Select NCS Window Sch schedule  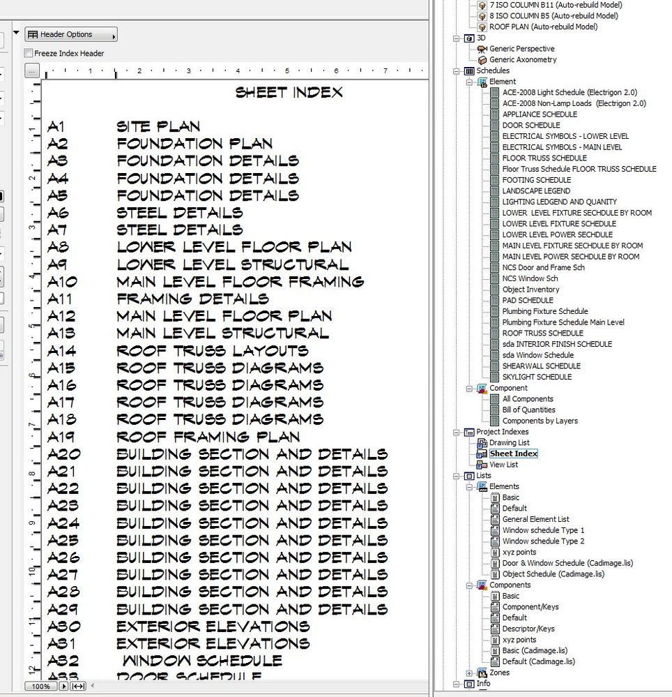(x=530, y=278)
